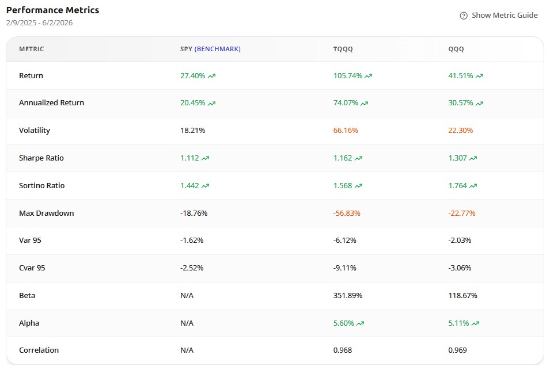Click the trend arrow next to Alpha 5.60%
550x370 pixels.
click(x=361, y=323)
